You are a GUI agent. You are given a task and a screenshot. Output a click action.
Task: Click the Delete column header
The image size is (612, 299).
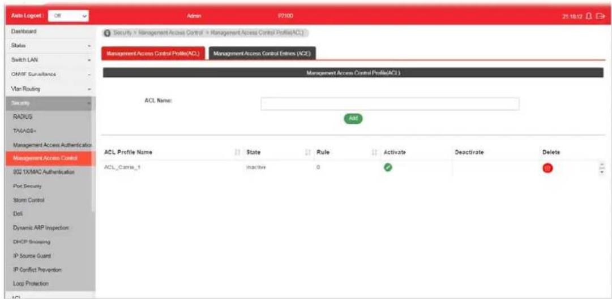click(551, 153)
